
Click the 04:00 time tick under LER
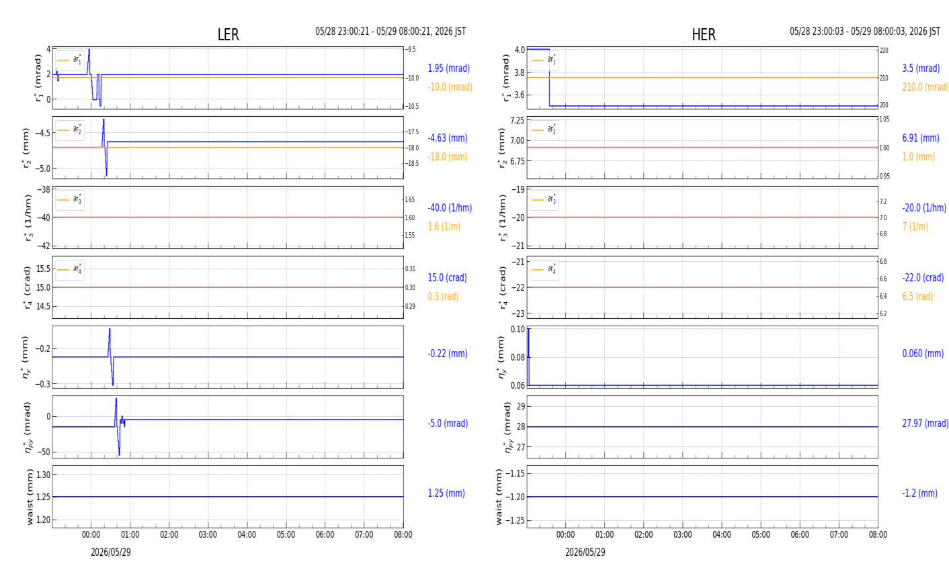pyautogui.click(x=247, y=535)
